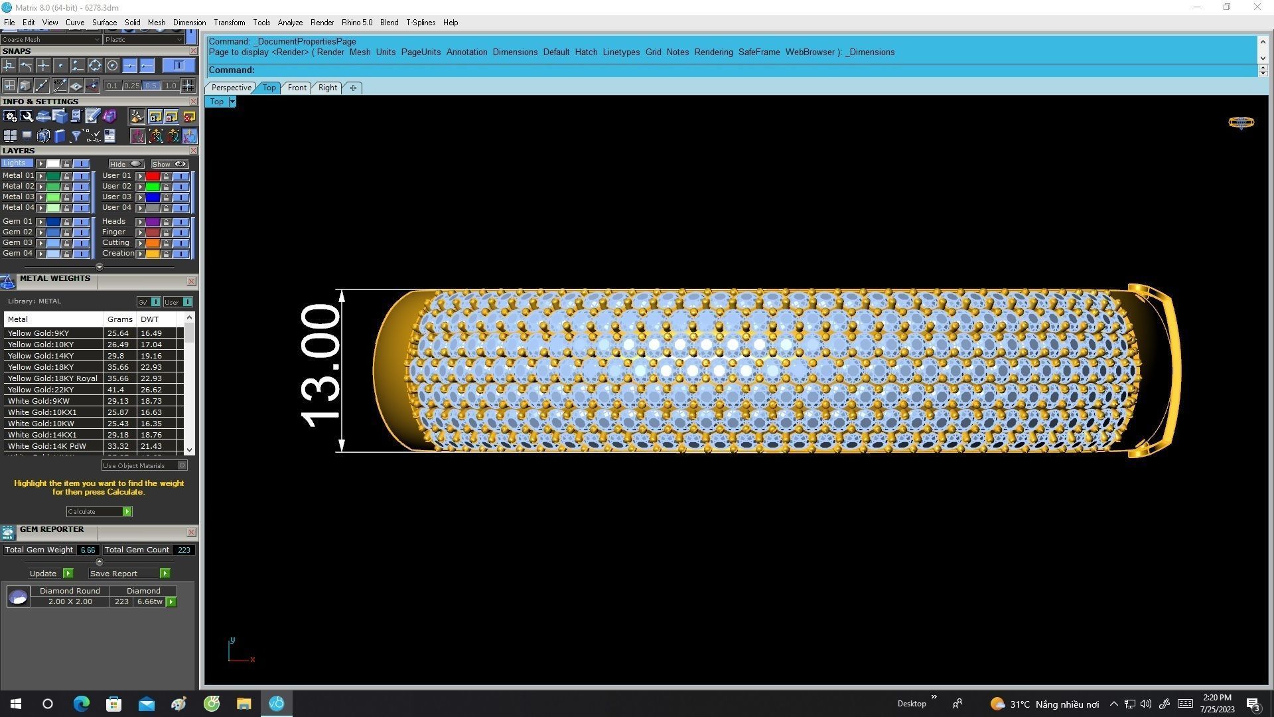Expand Gem 01 layer arrow
1274x717 pixels.
tap(40, 222)
